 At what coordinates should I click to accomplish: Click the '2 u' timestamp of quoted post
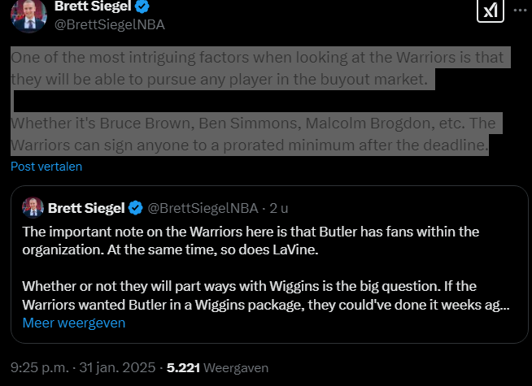tap(279, 208)
